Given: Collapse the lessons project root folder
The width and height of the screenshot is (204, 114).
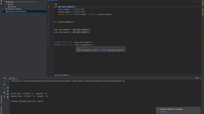Looking at the screenshot, I should (4, 2).
